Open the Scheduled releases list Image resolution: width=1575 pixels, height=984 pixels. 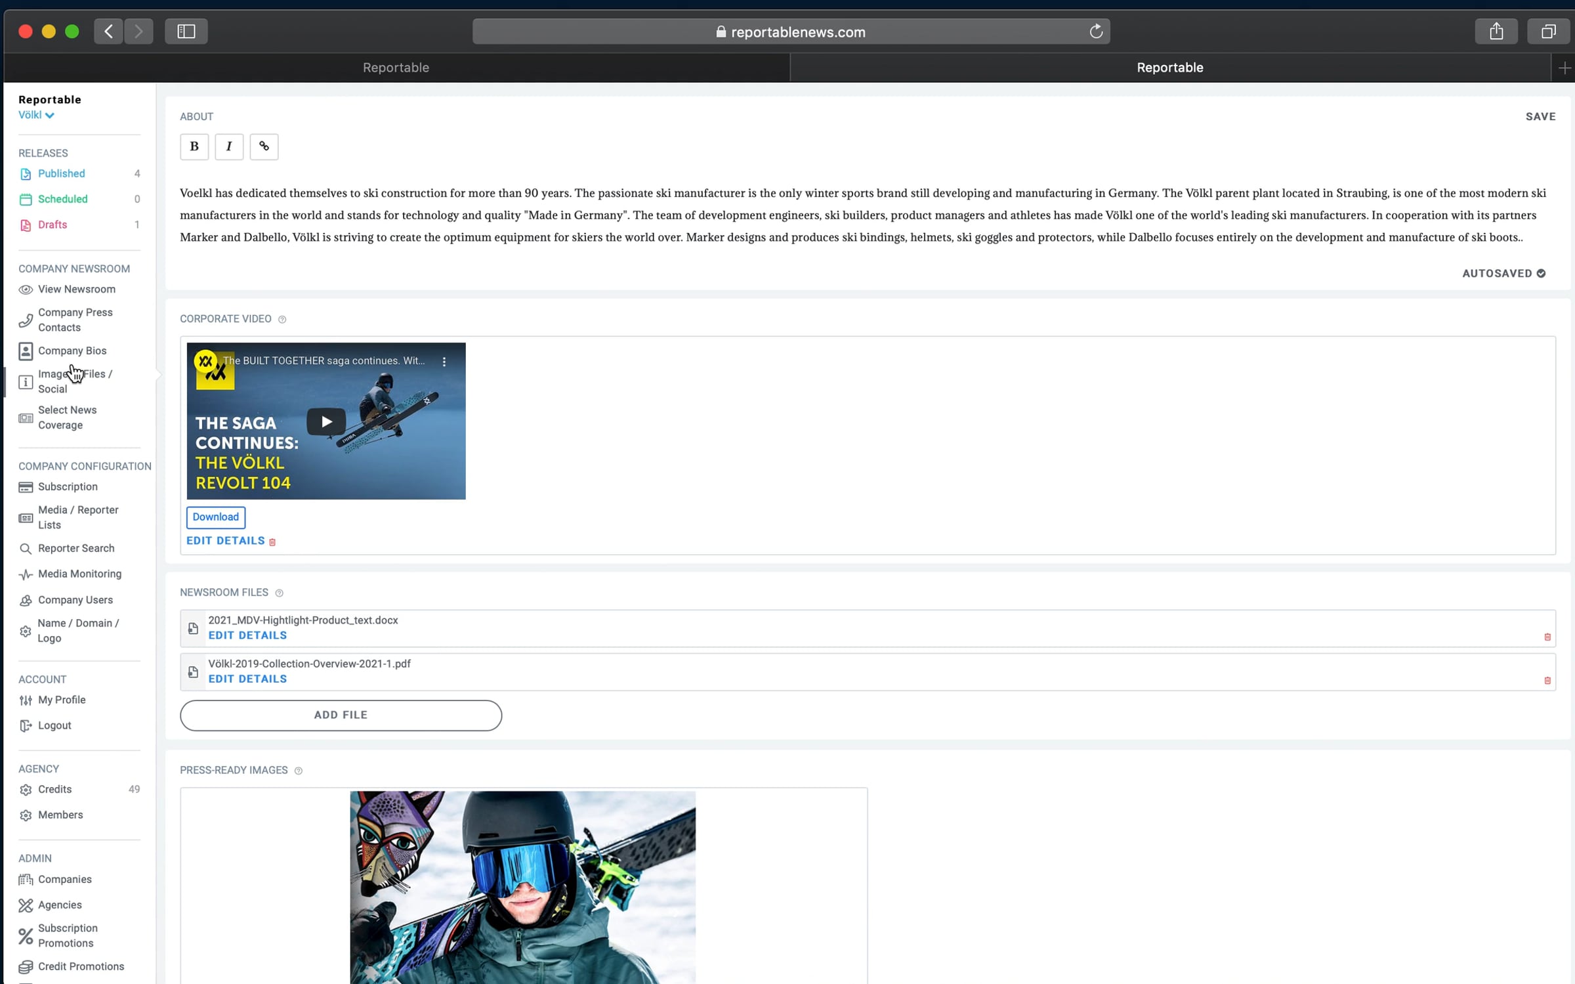click(x=63, y=200)
